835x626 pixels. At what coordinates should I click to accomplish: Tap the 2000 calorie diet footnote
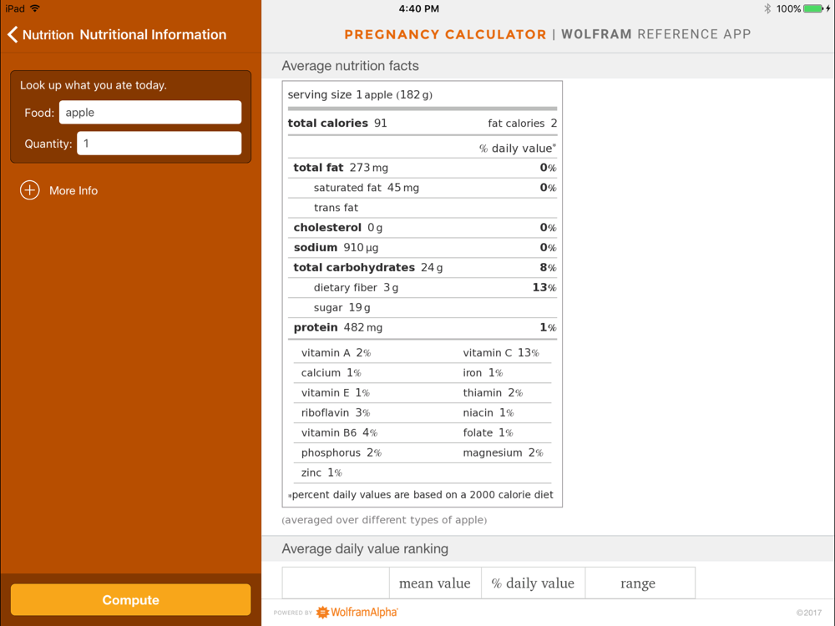click(421, 494)
